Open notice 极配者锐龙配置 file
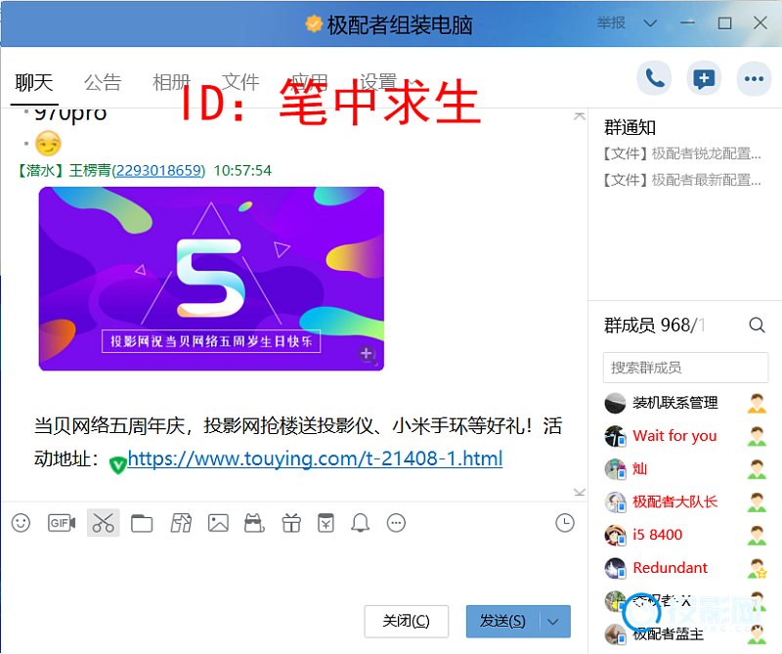Screen dimensions: 782x654 (681, 153)
